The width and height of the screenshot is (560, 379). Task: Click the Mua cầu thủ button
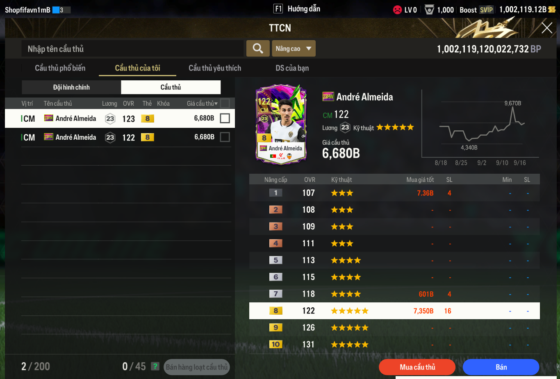tap(417, 367)
